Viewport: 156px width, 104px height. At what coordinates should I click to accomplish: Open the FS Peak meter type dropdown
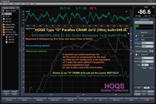tap(139, 16)
